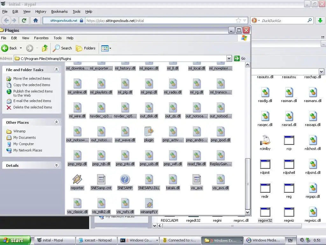Screen dimensions: 326x245
Task: Select rcimlby icon in background Explorer window
Action: pyautogui.click(x=265, y=140)
